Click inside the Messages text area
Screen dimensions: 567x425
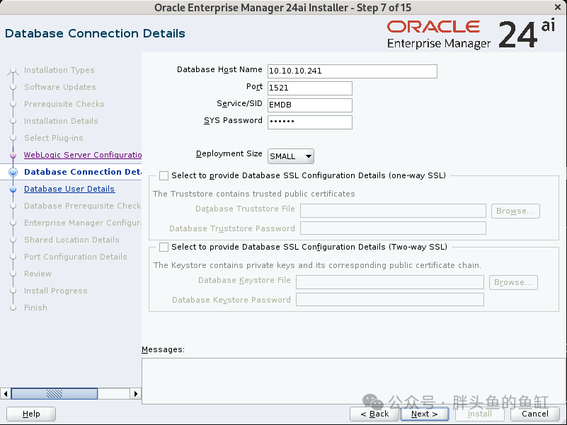click(354, 381)
